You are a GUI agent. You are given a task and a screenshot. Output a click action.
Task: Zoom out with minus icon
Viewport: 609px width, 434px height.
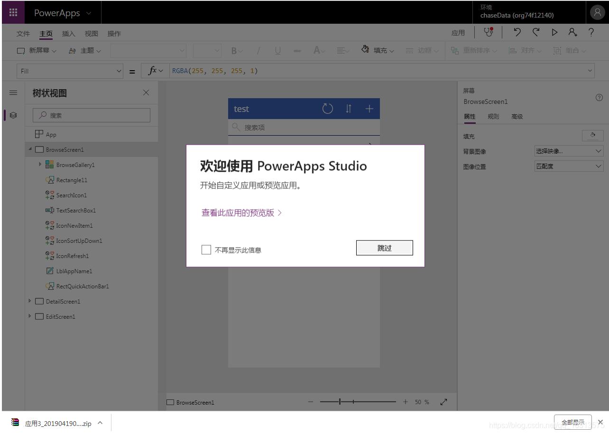pos(311,402)
